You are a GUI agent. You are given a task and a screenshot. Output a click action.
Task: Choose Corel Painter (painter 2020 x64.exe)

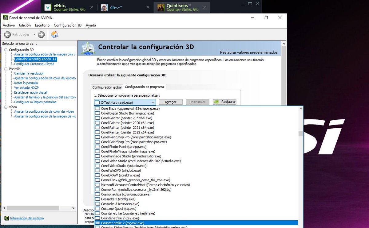[196, 123]
